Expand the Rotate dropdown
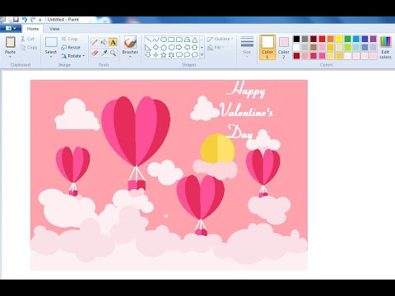The image size is (395, 296). (73, 56)
